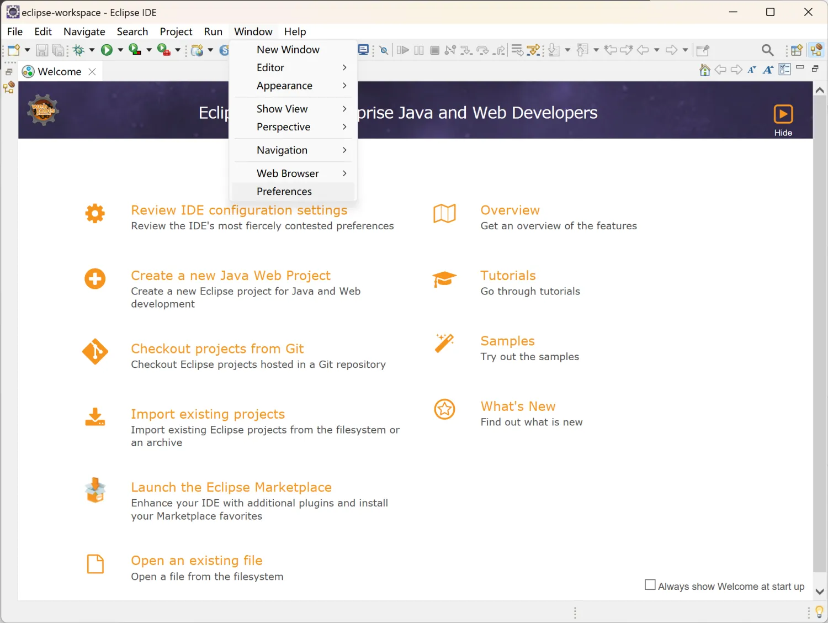828x623 pixels.
Task: Close the Welcome tab
Action: (x=92, y=72)
